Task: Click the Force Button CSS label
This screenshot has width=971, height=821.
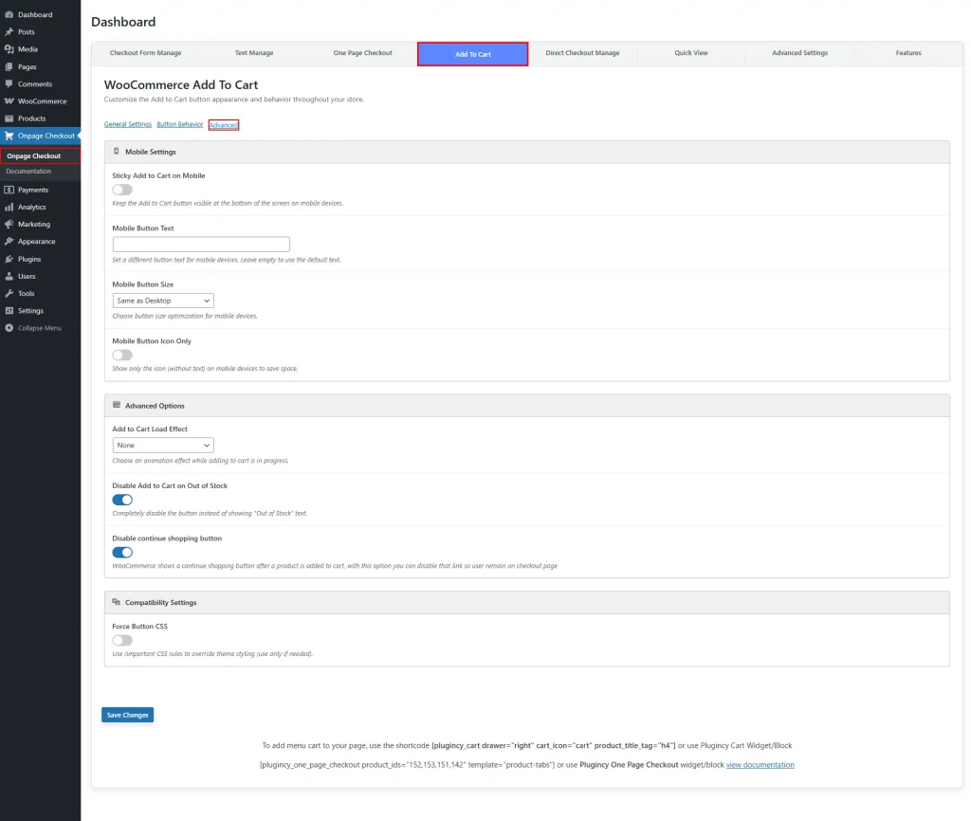Action: [x=140, y=627]
